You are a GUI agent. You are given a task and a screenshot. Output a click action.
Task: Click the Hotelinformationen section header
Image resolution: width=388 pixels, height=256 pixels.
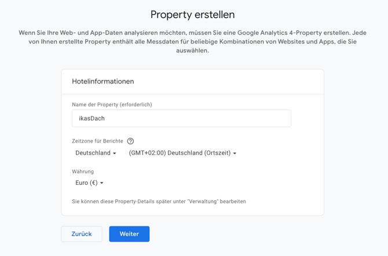pos(103,81)
